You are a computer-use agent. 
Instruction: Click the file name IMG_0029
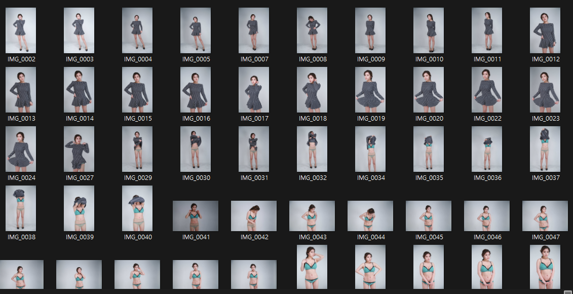click(138, 178)
